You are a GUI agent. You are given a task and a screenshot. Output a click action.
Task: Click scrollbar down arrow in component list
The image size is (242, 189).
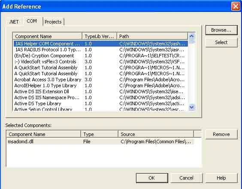191,107
